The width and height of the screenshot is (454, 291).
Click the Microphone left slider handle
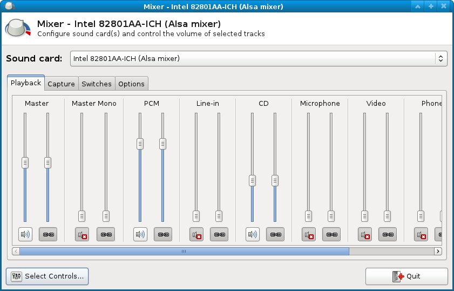click(309, 216)
